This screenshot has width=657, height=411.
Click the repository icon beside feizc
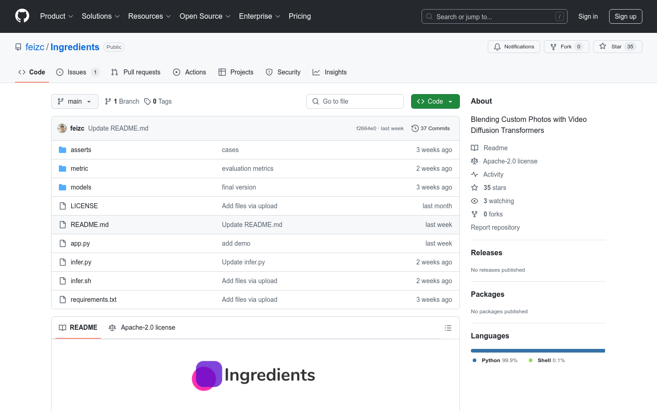18,47
